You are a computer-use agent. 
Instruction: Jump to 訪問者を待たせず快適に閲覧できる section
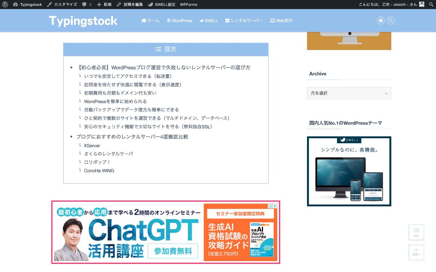coord(133,85)
